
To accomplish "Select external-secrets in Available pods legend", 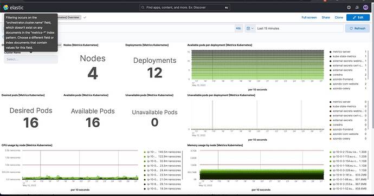I will pyautogui.click(x=343, y=70).
